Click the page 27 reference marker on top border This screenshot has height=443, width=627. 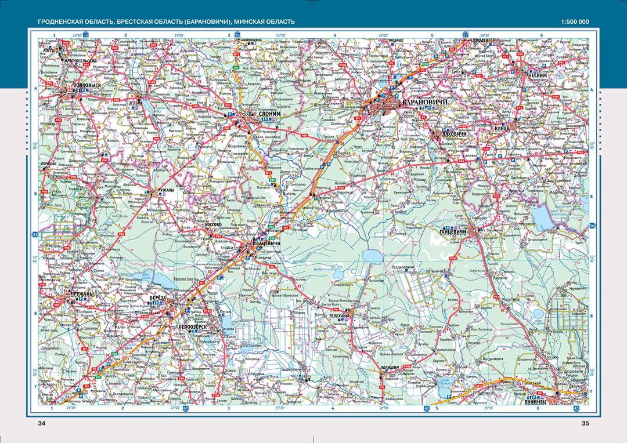point(465,35)
